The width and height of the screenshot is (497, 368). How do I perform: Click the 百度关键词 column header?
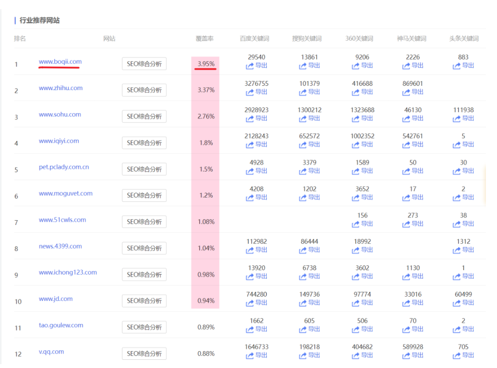(255, 39)
